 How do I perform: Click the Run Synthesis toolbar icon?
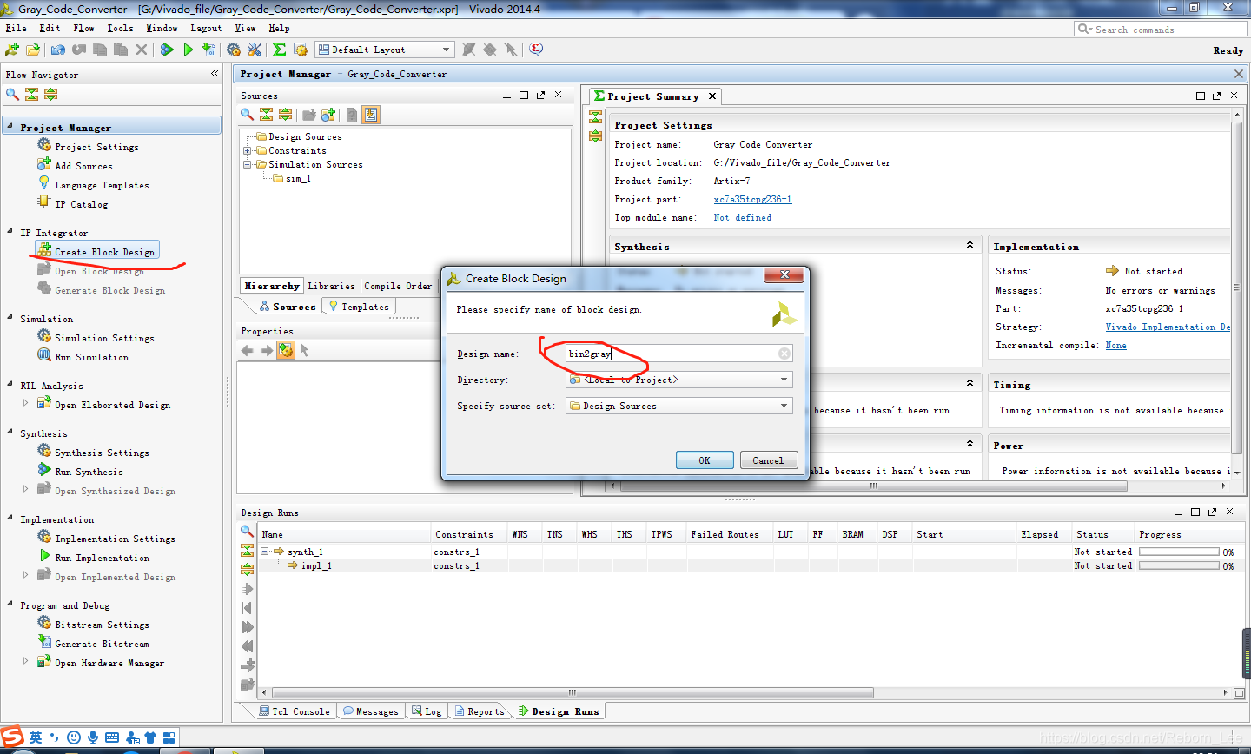coord(167,50)
